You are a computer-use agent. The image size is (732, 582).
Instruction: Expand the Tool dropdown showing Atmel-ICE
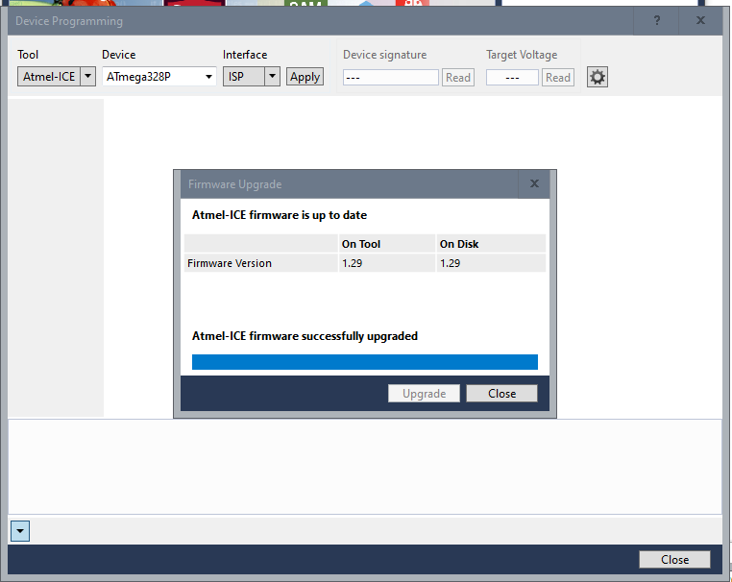coord(87,77)
